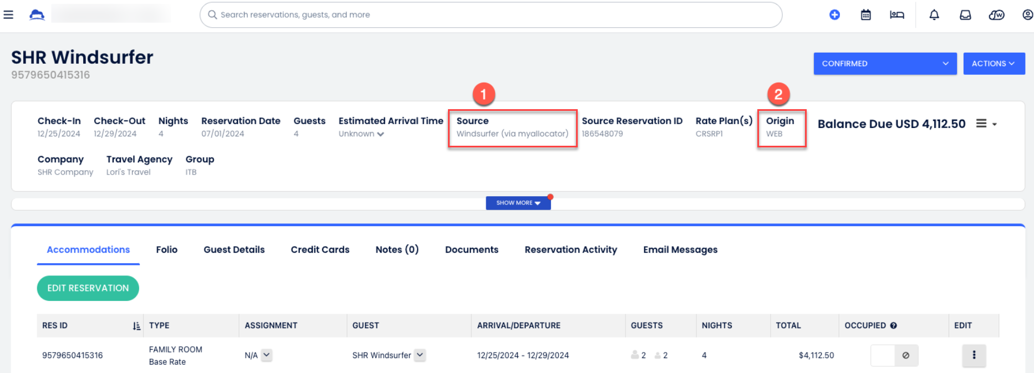Toggle the Occupied switch for the room
This screenshot has height=373, width=1034.
[x=894, y=355]
